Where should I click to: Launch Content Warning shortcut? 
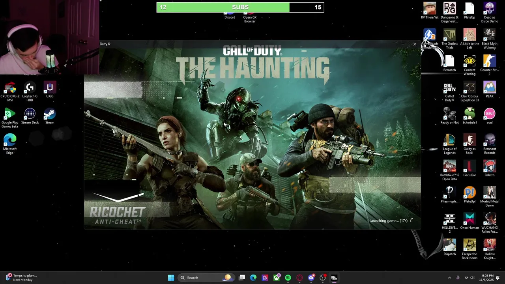tap(469, 65)
